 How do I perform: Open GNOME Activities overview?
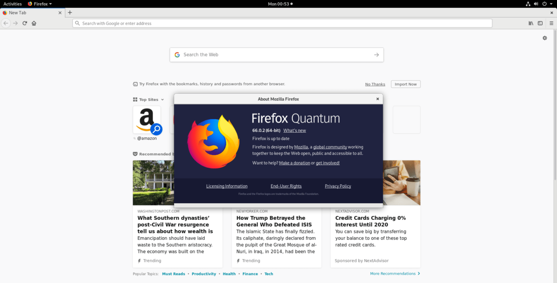pyautogui.click(x=13, y=4)
